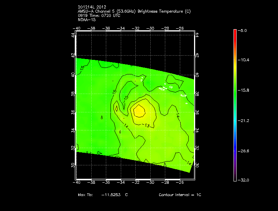This screenshot has height=211, width=278.
Task: Click the NOAA-15 satellite label
Action: 86,19
